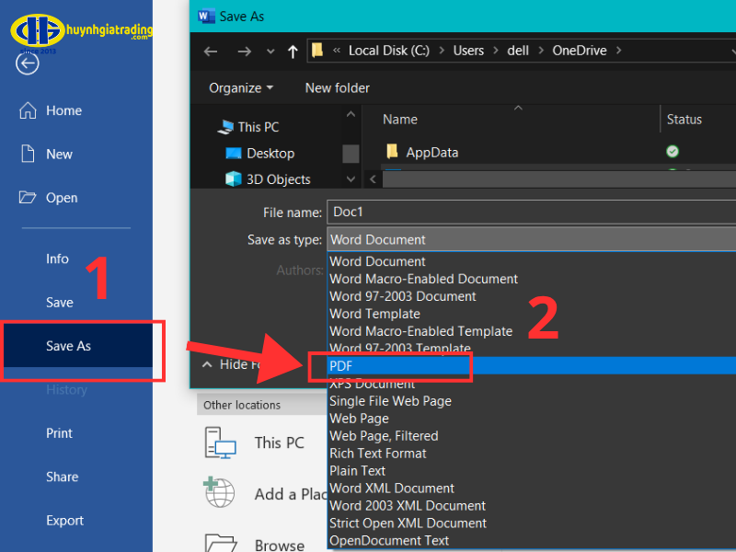Screen dimensions: 736x552
Task: Navigate forward with dialog's right arrow
Action: click(244, 51)
